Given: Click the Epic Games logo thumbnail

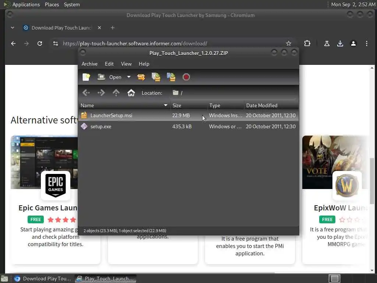Looking at the screenshot, I should coord(56,186).
